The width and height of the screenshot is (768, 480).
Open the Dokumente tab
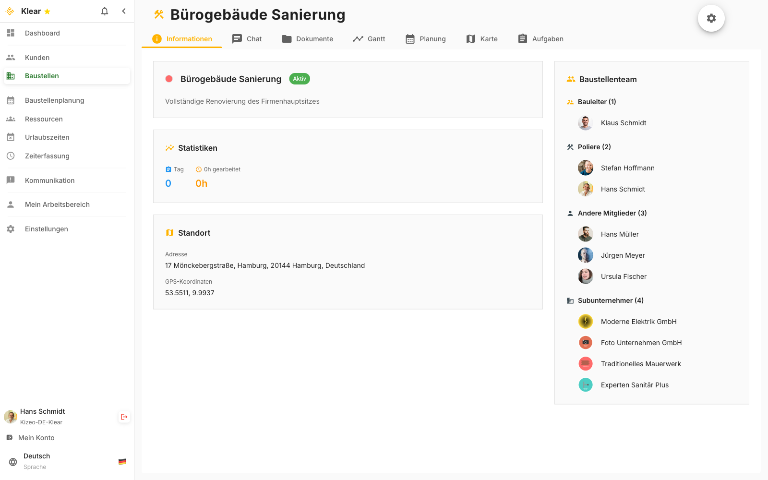click(308, 39)
